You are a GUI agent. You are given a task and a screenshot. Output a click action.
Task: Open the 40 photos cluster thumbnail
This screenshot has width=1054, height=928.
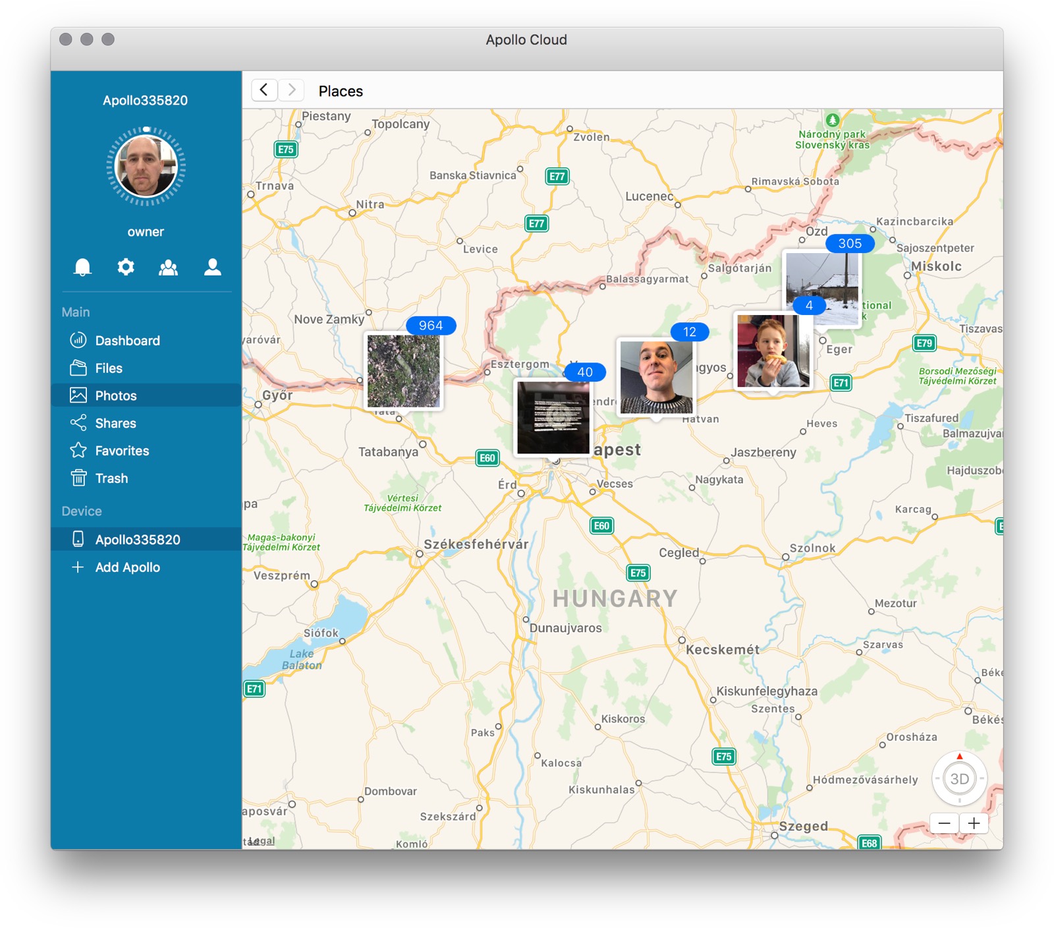coord(553,417)
